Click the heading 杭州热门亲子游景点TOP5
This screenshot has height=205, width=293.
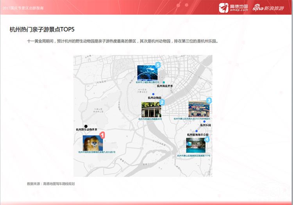tap(42, 29)
